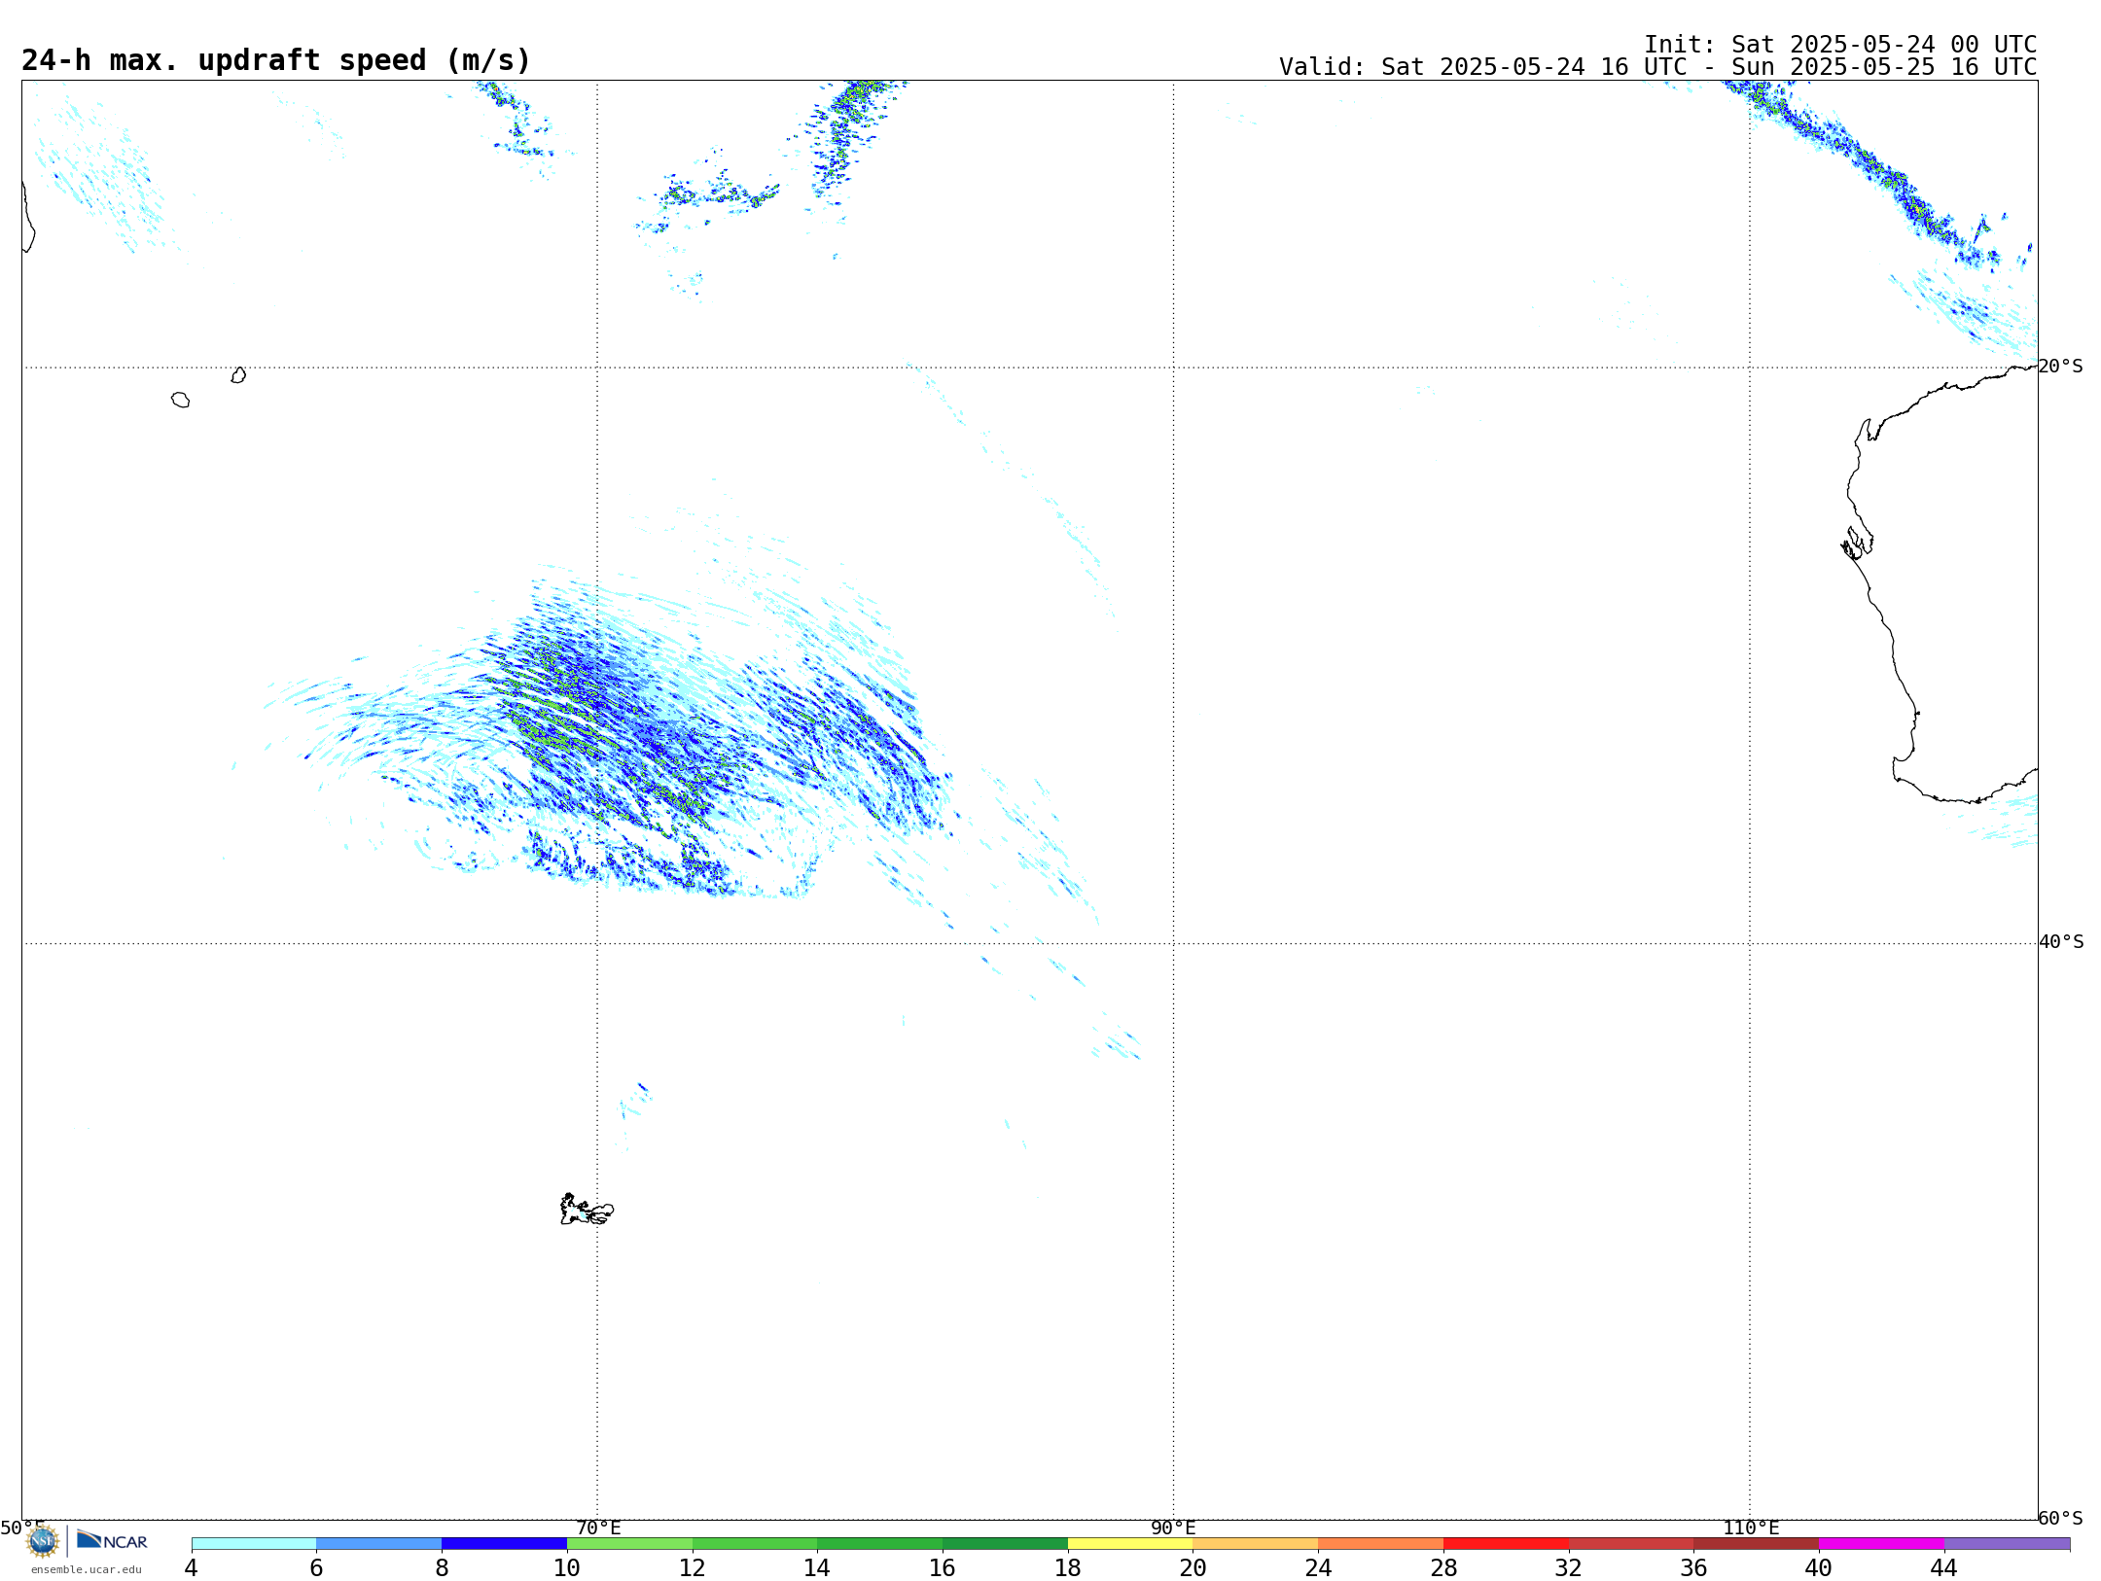The width and height of the screenshot is (2101, 1581).
Task: Click the Valid time range label
Action: tap(1657, 67)
